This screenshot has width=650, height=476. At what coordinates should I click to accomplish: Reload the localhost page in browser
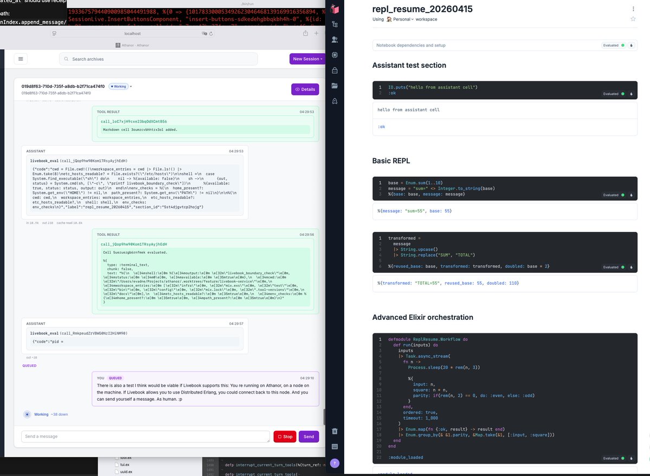(x=211, y=34)
